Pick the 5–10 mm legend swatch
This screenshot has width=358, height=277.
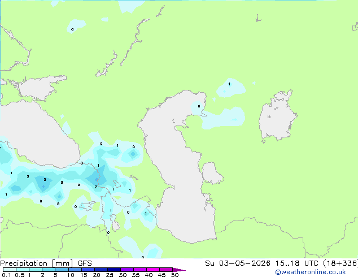[62, 270]
